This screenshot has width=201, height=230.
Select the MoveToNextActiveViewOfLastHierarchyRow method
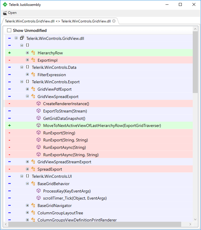coord(102,125)
